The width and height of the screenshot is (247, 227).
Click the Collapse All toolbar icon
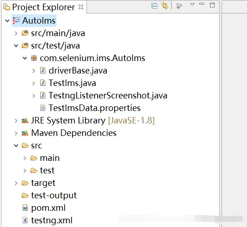point(154,6)
